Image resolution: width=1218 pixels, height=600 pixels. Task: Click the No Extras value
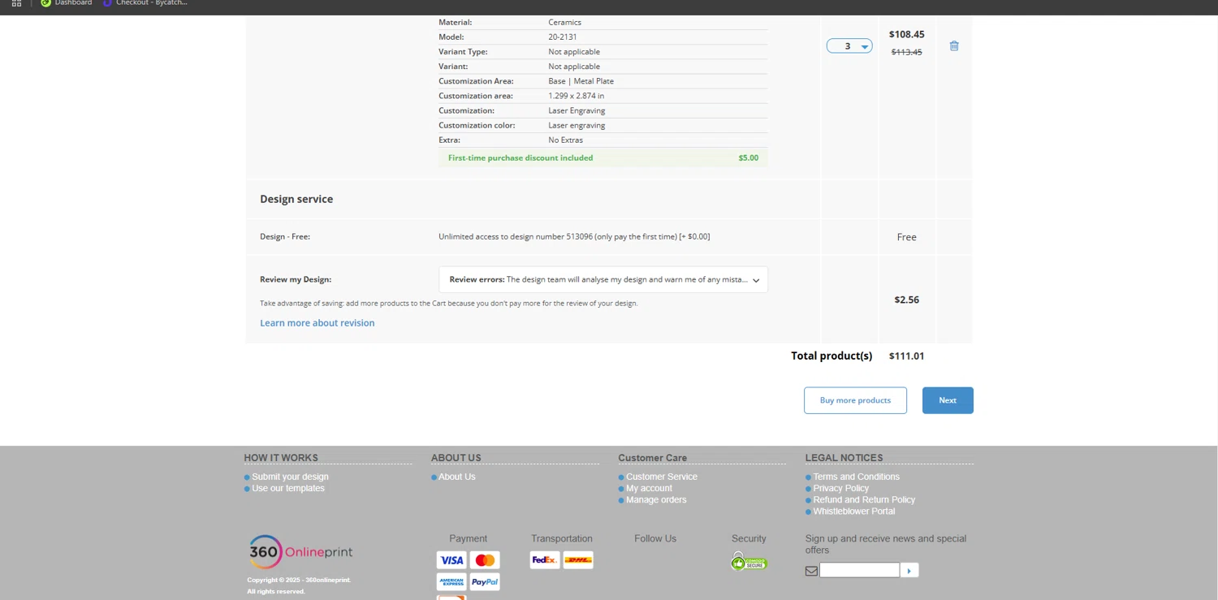click(565, 140)
